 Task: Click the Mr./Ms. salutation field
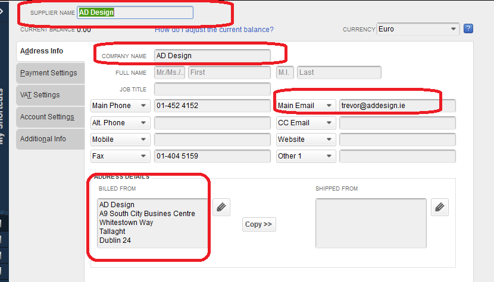pos(170,72)
